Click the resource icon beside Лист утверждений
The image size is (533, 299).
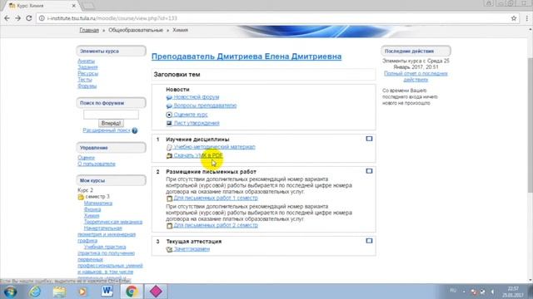point(169,124)
